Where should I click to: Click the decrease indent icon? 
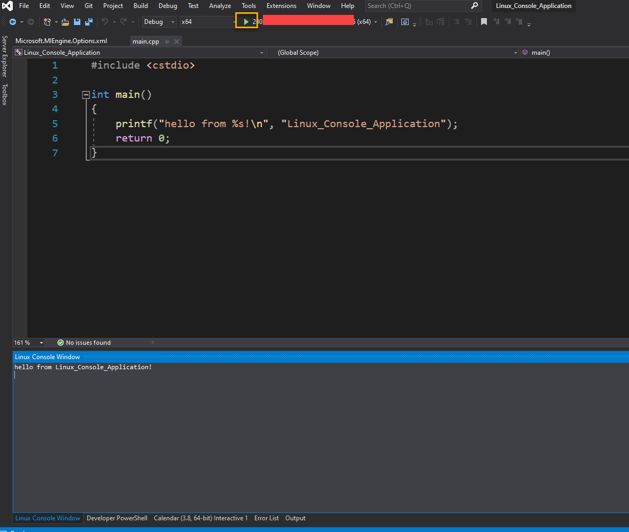(x=429, y=22)
